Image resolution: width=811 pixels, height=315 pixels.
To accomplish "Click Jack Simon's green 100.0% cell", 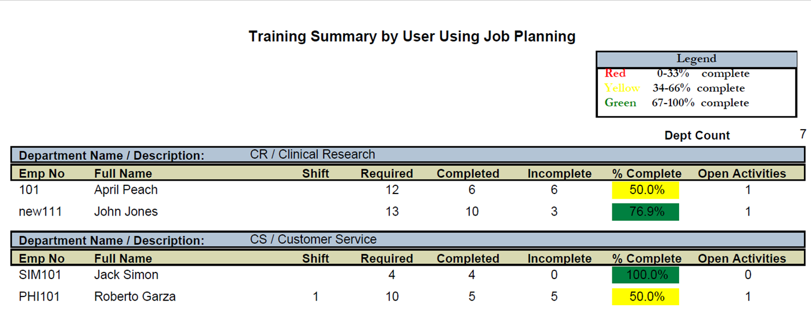I will [x=645, y=275].
